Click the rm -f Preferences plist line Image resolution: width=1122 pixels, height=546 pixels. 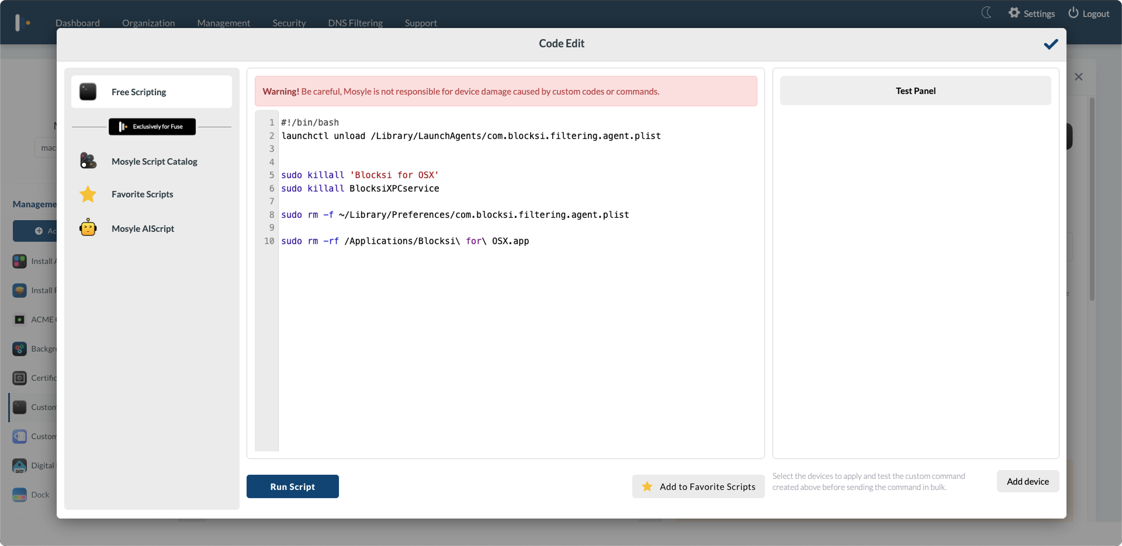[x=455, y=215]
